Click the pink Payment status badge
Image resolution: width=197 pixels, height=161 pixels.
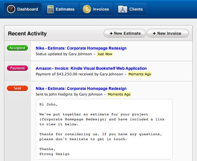click(x=17, y=68)
